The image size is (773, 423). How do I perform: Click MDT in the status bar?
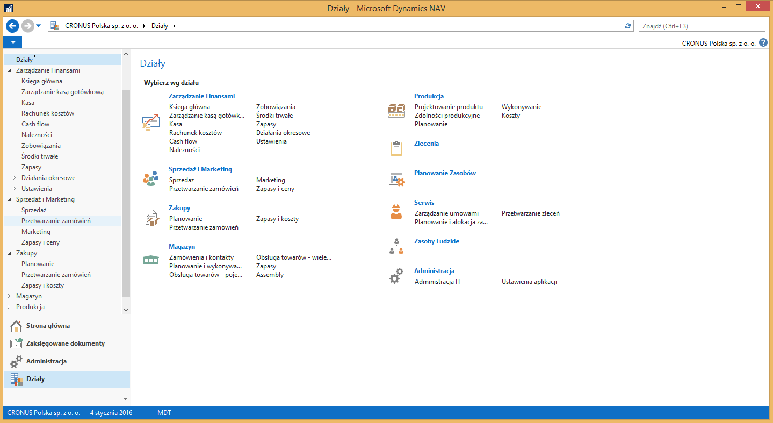164,413
